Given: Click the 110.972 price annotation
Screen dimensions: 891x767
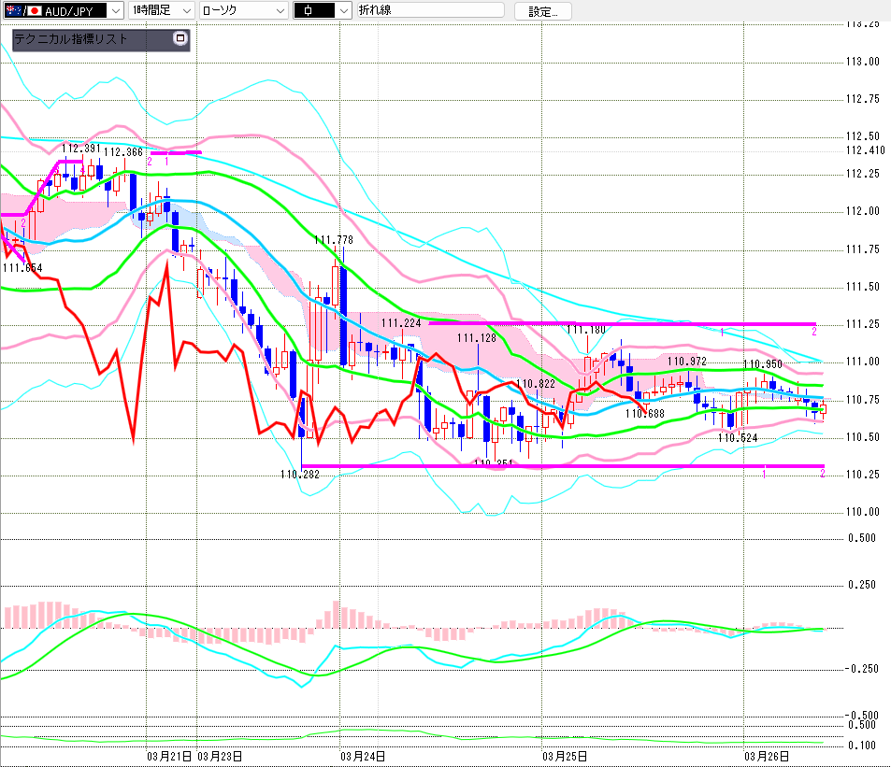Looking at the screenshot, I should pyautogui.click(x=686, y=361).
